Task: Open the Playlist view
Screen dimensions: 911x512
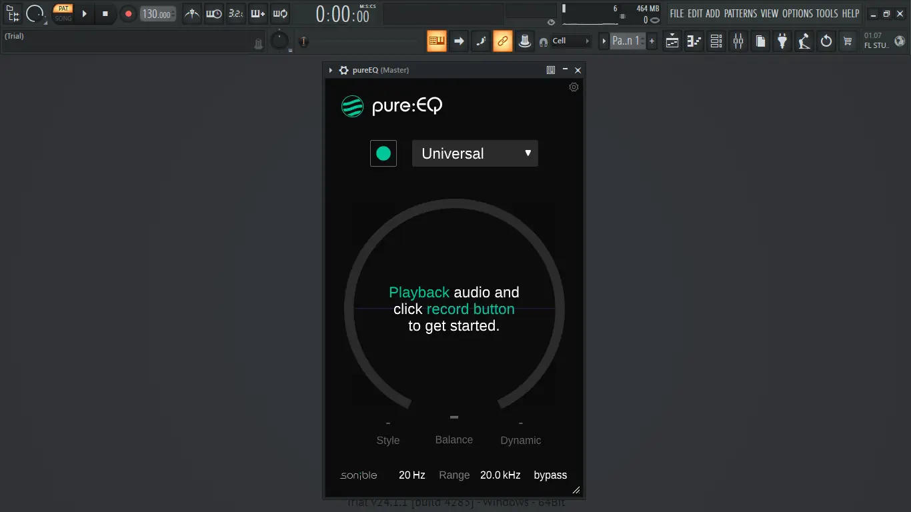Action: [x=672, y=41]
